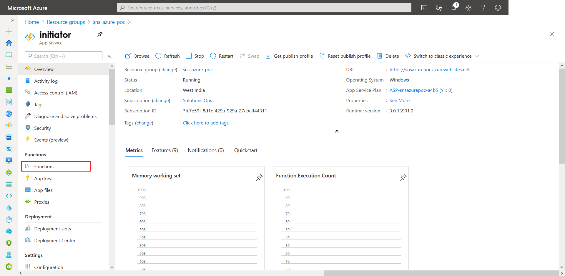Open Overview in the resource menu
Viewport: 565px width, 276px height.
pyautogui.click(x=63, y=69)
